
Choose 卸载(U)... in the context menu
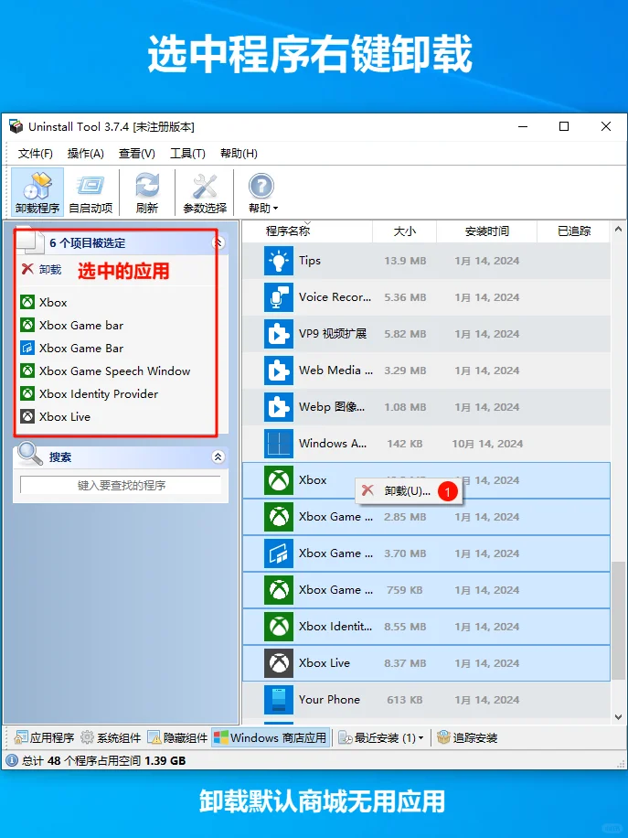click(x=409, y=490)
